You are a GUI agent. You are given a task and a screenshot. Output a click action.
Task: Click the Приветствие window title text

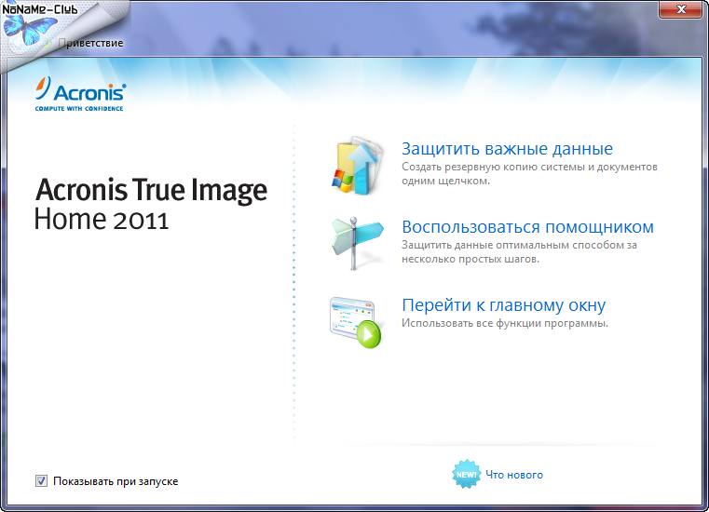point(89,42)
